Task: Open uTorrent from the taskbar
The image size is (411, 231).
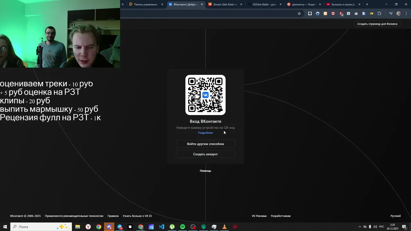Action: coord(172,227)
